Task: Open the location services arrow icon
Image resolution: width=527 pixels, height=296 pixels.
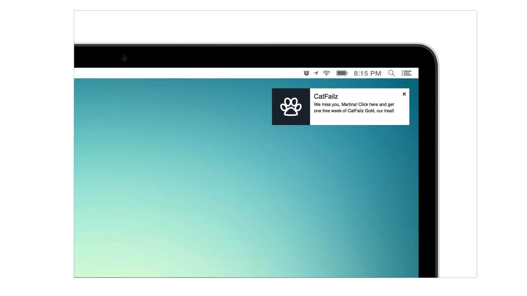Action: coord(316,73)
